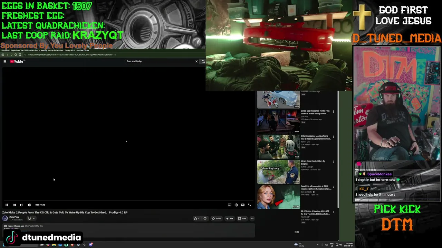Open the taskbar clock and date
Screen dimensions: 442x248
pos(349,245)
